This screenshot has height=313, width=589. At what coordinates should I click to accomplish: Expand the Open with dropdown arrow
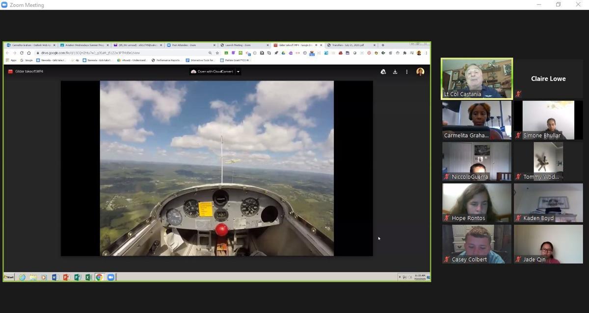tap(238, 72)
